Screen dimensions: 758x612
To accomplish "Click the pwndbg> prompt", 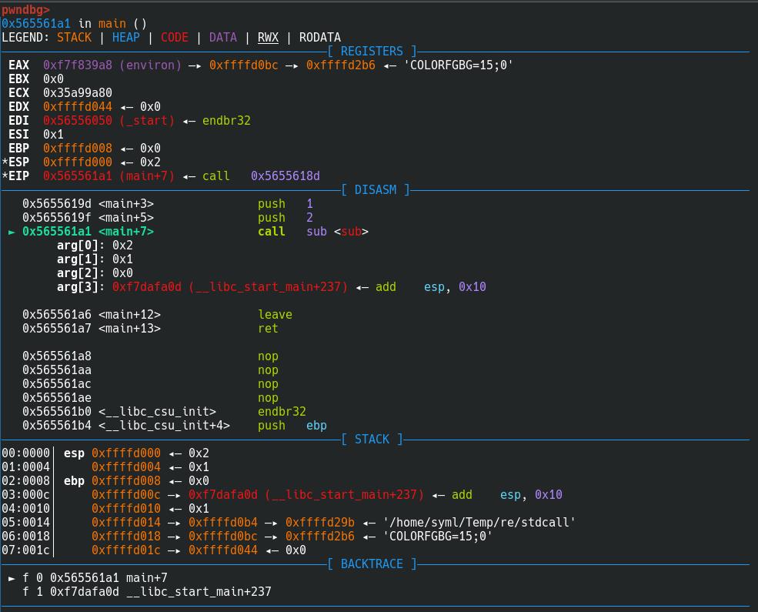I will (25, 10).
